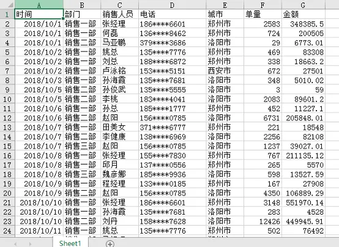Select all cells via corner triangle
This screenshot has height=247, width=339.
[7, 4]
